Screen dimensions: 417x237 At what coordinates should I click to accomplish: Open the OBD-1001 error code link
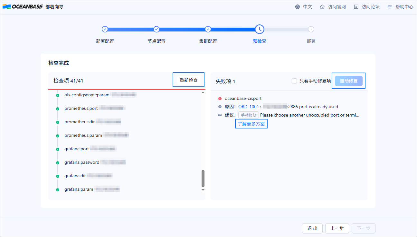[249, 107]
